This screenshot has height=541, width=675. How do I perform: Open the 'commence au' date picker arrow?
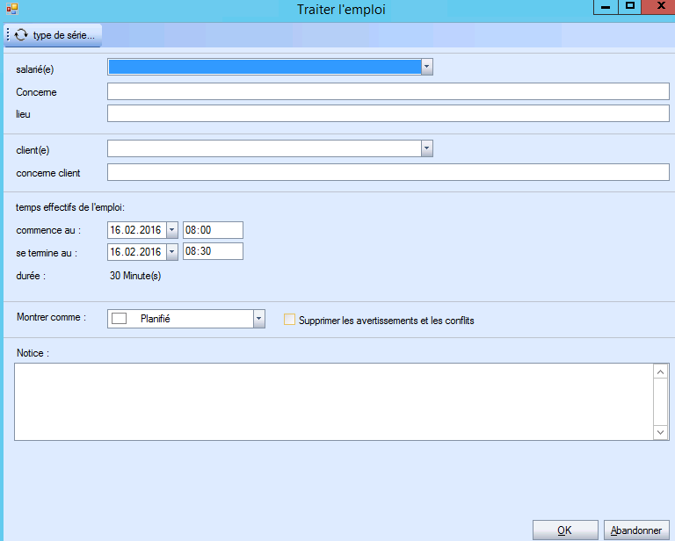171,229
